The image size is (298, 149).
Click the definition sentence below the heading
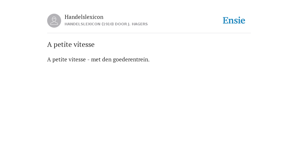click(x=98, y=59)
